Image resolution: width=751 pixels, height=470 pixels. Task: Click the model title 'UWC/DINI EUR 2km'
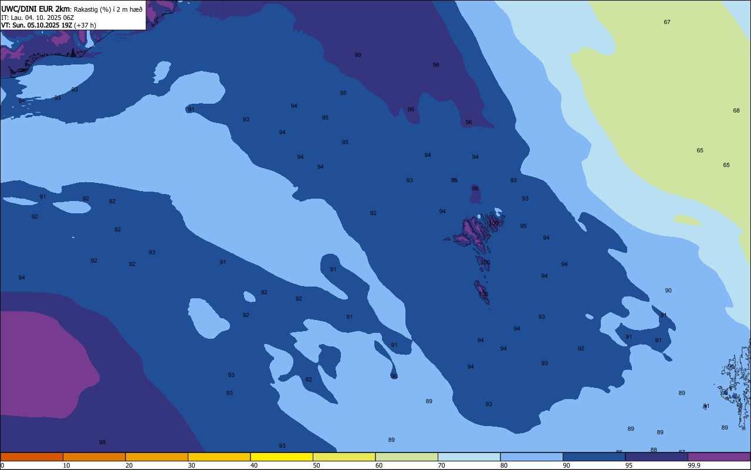pos(36,9)
